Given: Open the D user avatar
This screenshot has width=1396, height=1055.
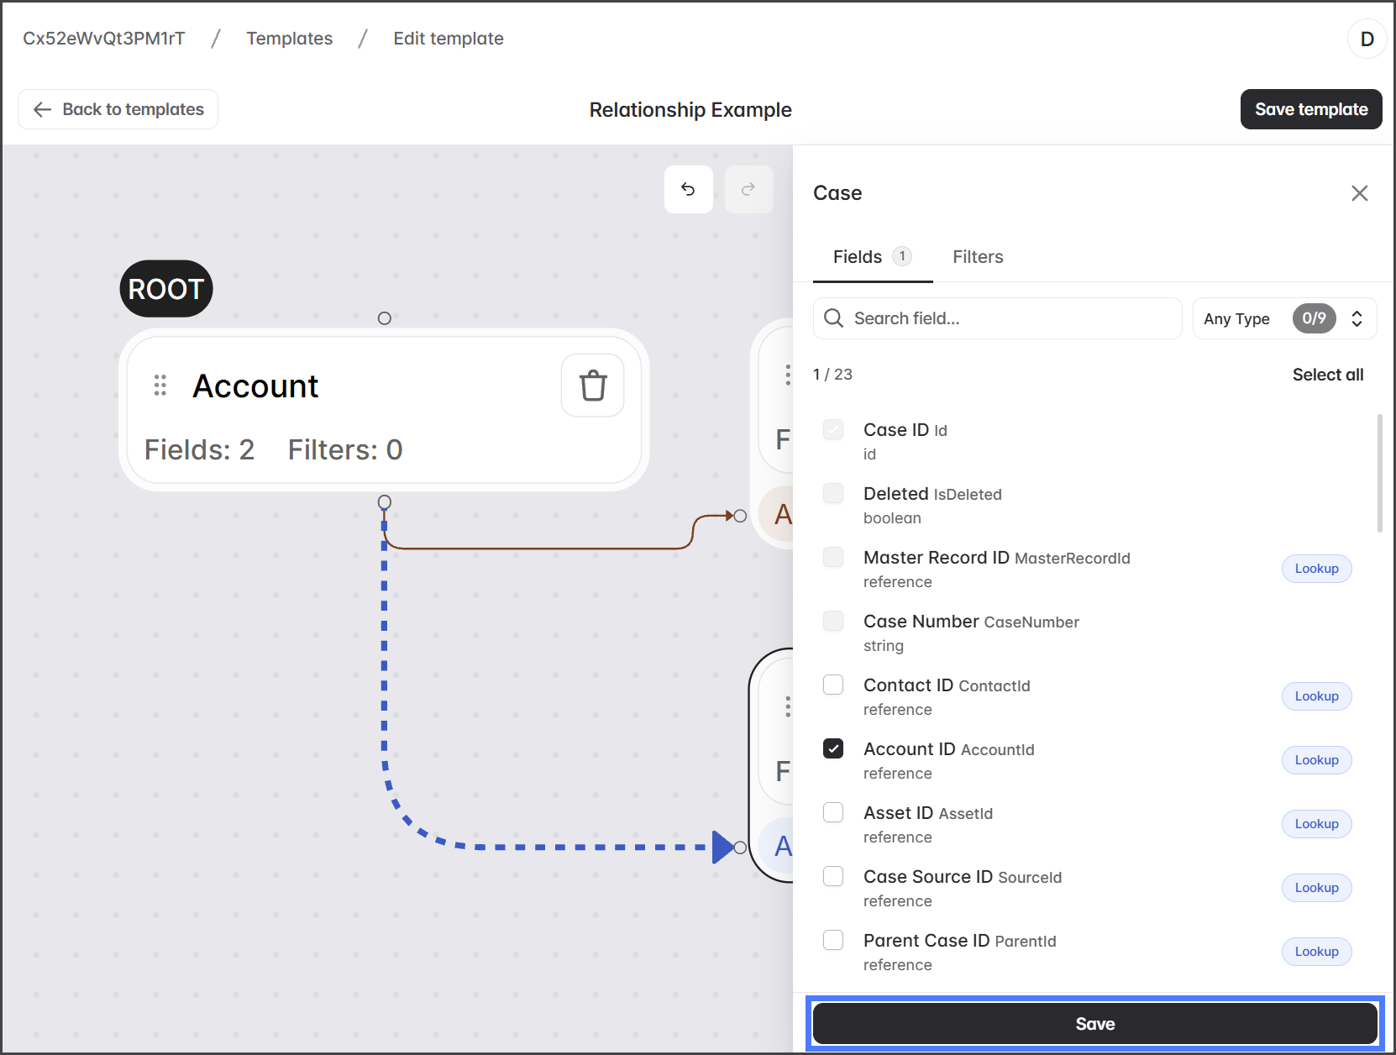Looking at the screenshot, I should (x=1367, y=39).
